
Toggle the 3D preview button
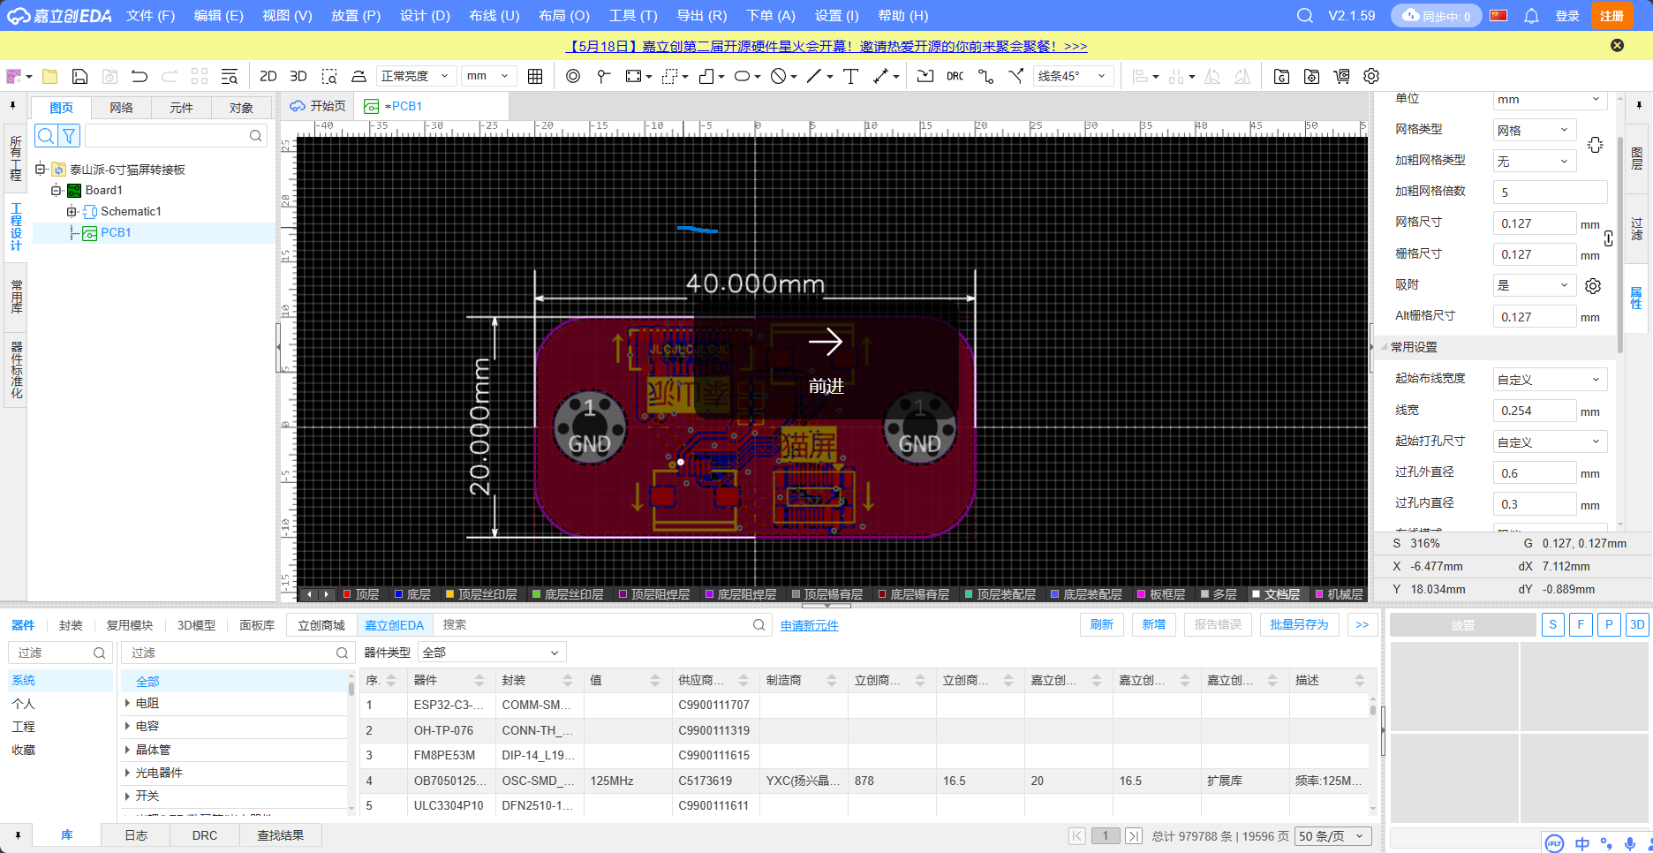[1636, 624]
